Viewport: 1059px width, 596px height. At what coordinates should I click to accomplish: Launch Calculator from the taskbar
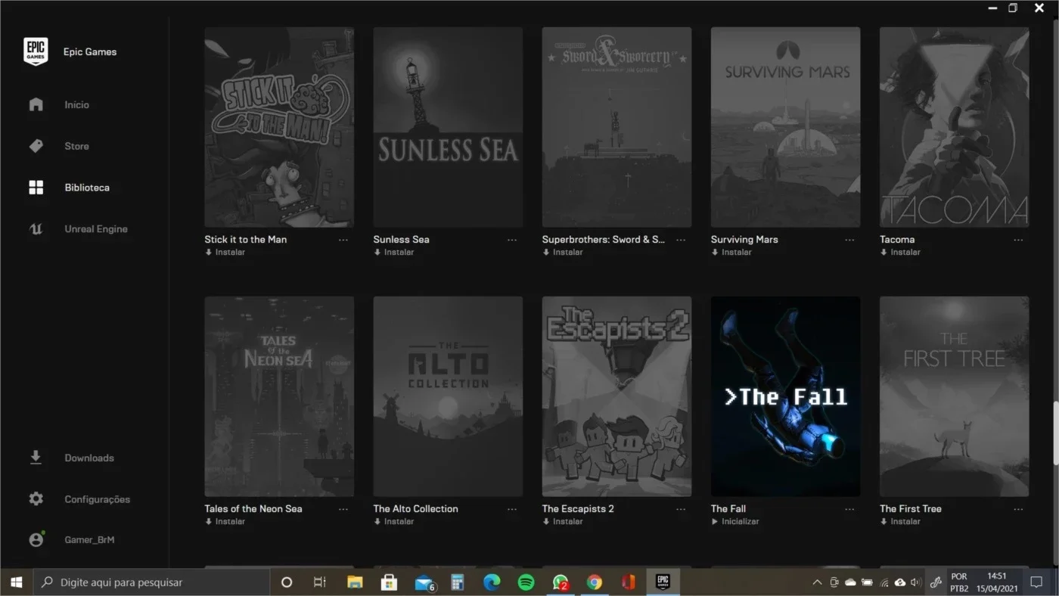(457, 582)
